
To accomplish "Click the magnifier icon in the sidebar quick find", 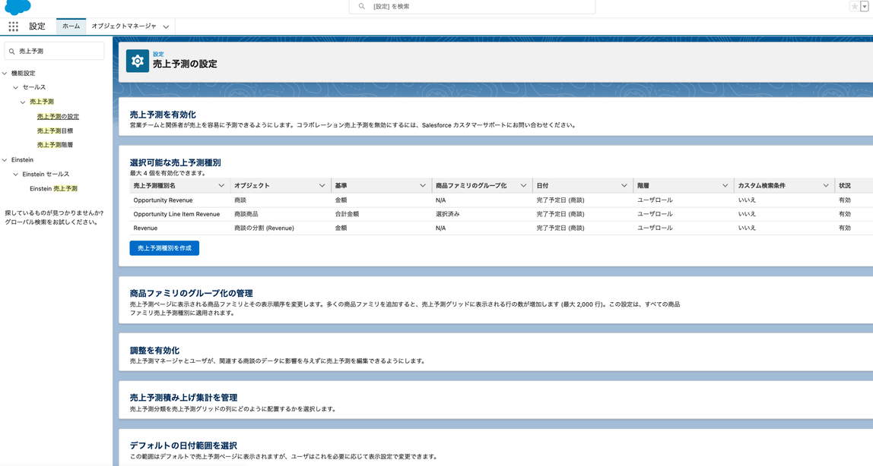I will (11, 51).
